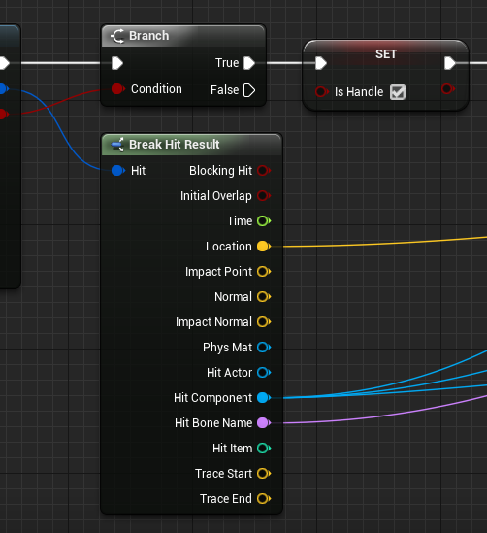The width and height of the screenshot is (487, 533).
Task: Click the "Impact Point" label text
Action: pyautogui.click(x=218, y=272)
